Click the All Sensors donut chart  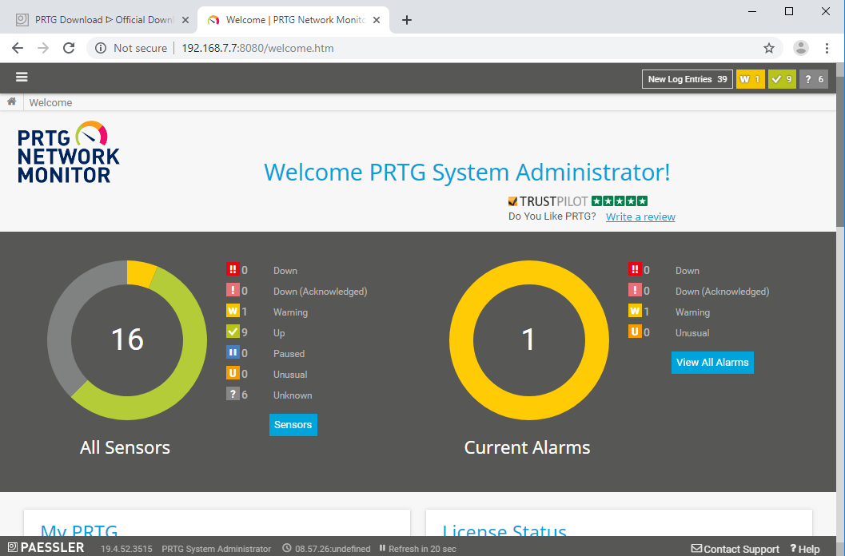(x=126, y=340)
